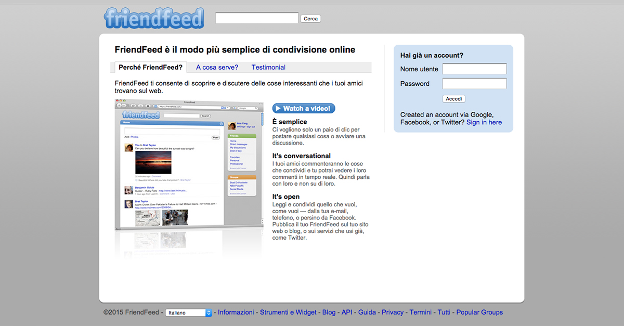This screenshot has height=326, width=624.
Task: Switch to the A cosa serve? tab
Action: (x=217, y=67)
